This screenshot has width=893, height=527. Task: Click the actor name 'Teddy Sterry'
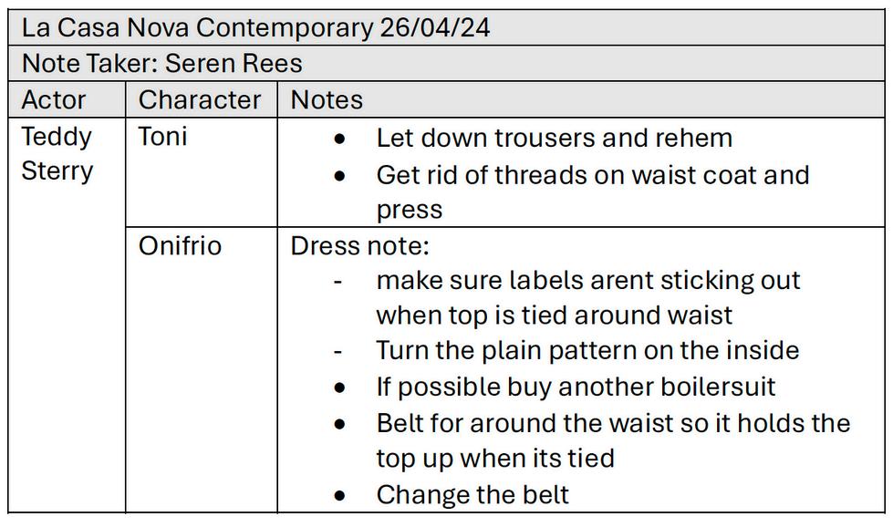point(57,154)
